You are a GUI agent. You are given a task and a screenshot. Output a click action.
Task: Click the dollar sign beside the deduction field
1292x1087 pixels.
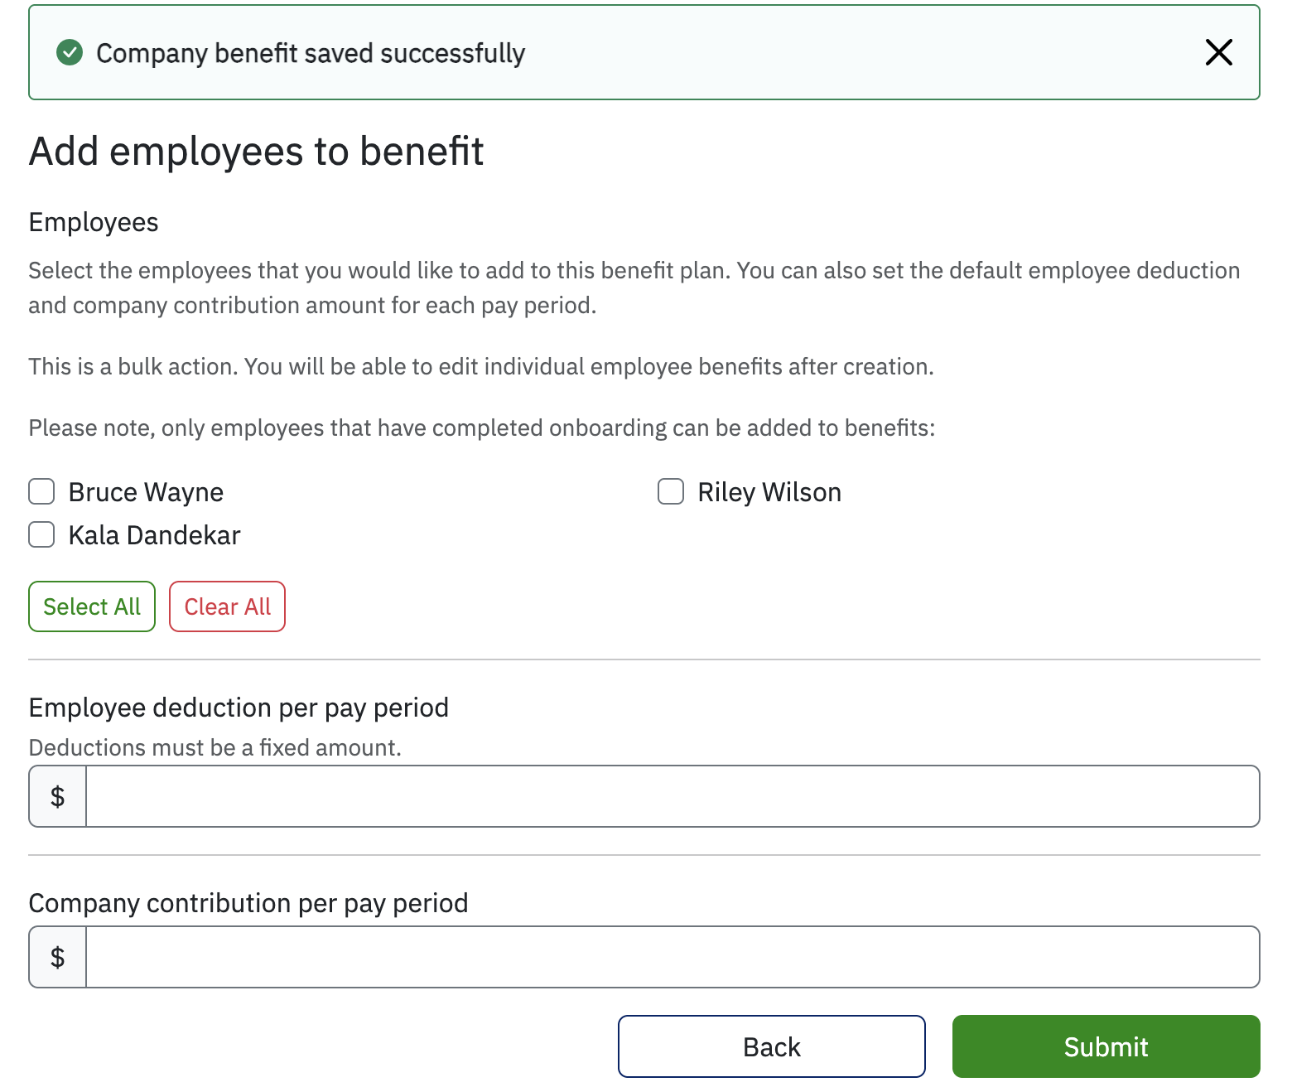pos(56,796)
